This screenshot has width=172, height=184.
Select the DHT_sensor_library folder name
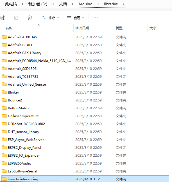pyautogui.click(x=24, y=132)
